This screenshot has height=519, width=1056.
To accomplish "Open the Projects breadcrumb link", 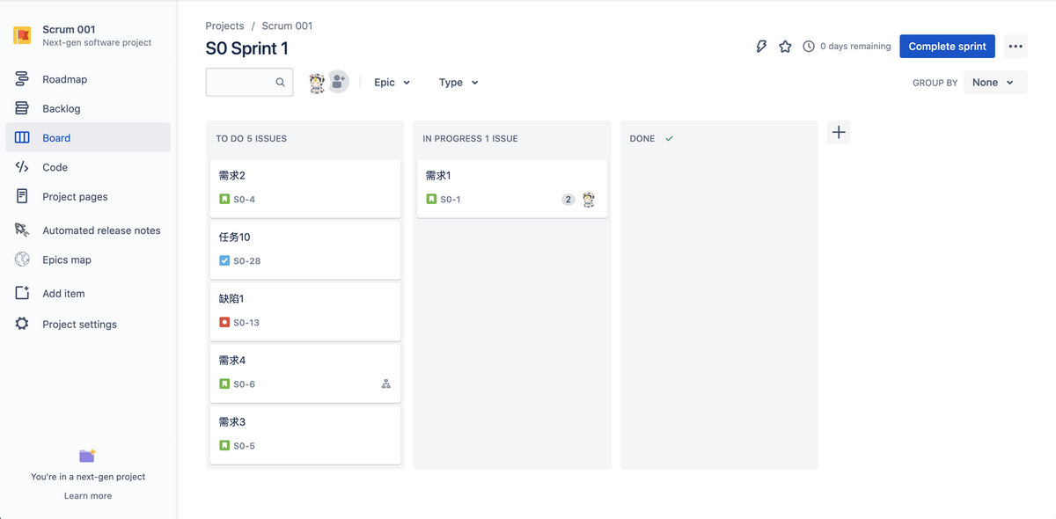I will [224, 26].
